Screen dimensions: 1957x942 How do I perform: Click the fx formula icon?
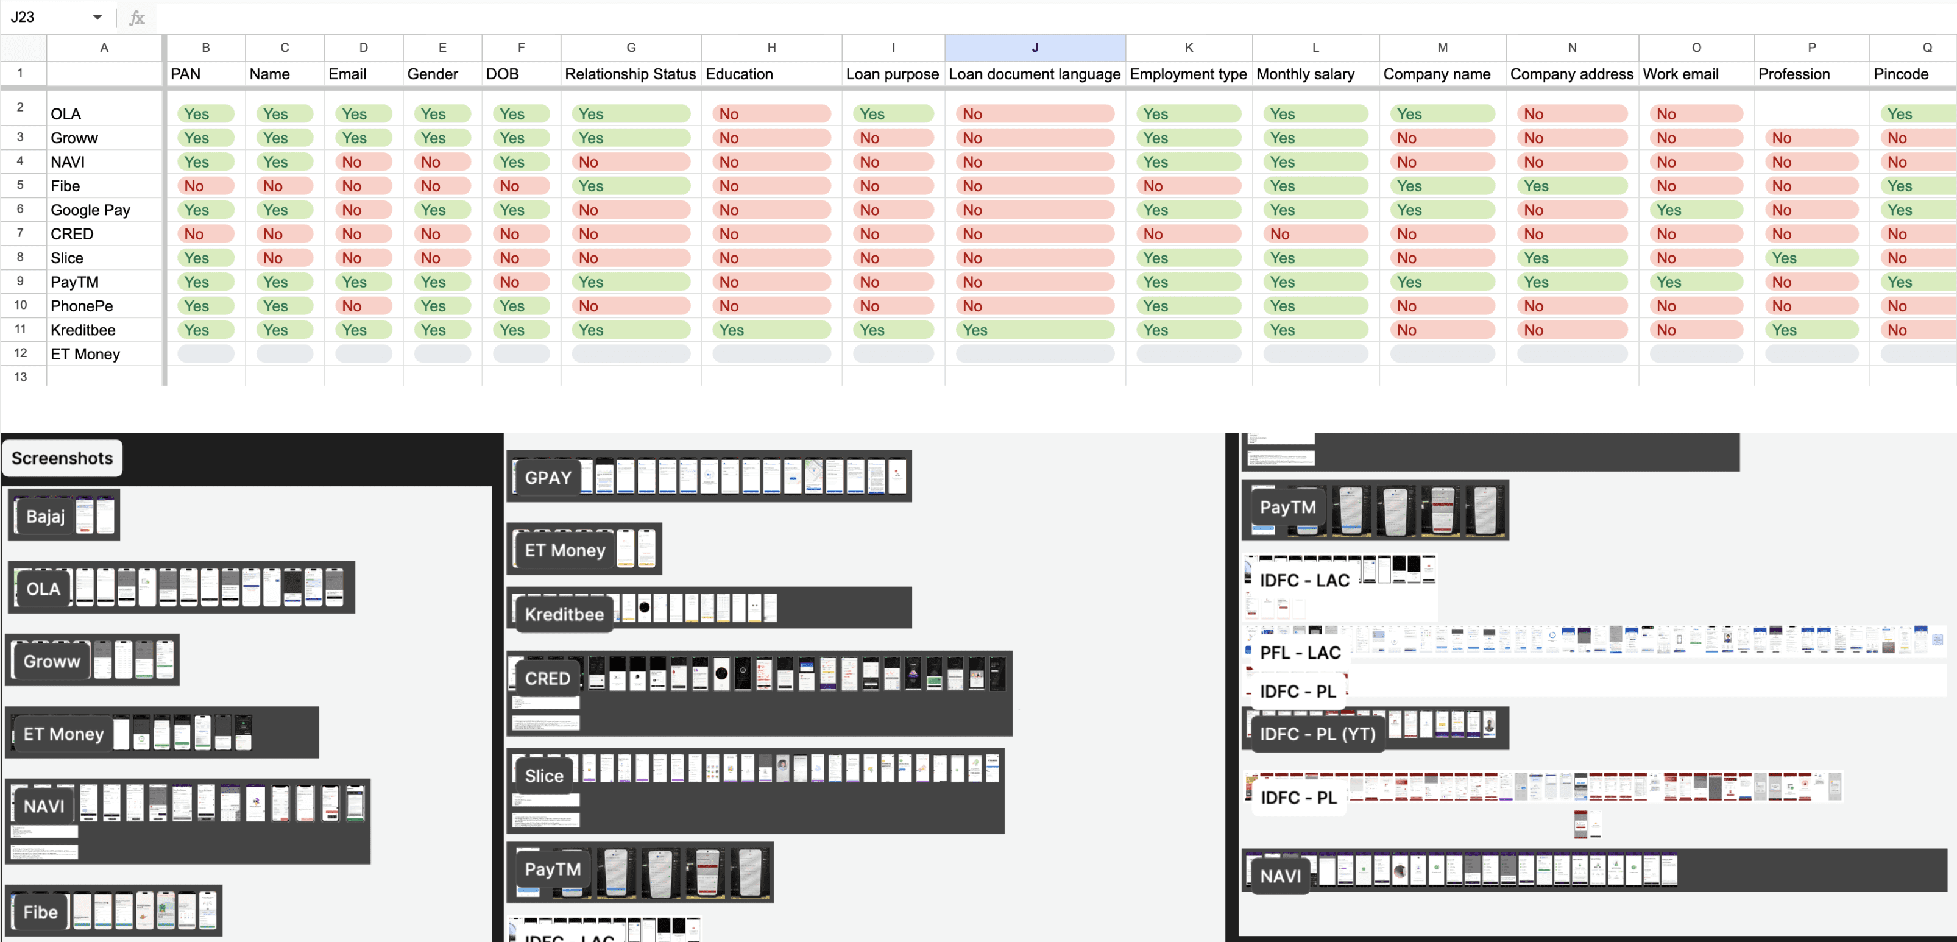(x=136, y=18)
